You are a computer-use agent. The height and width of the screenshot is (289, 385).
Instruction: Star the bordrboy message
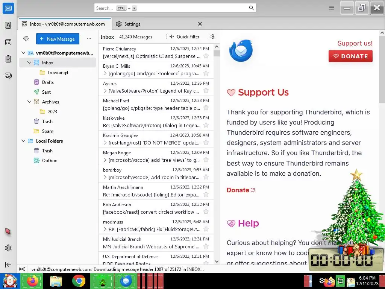tap(206, 177)
